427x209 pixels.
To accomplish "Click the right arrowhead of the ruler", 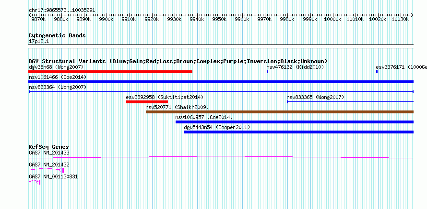I will click(412, 15).
